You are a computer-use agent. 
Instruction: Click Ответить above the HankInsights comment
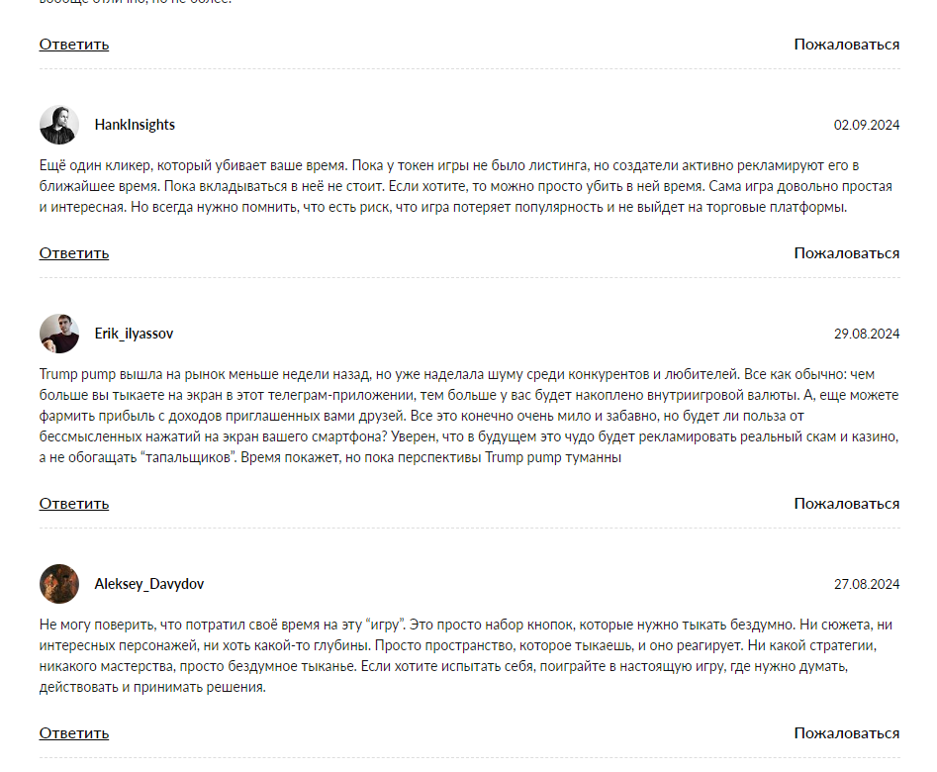tap(74, 45)
